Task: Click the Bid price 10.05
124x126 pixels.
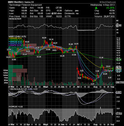Action: [x=40, y=14]
